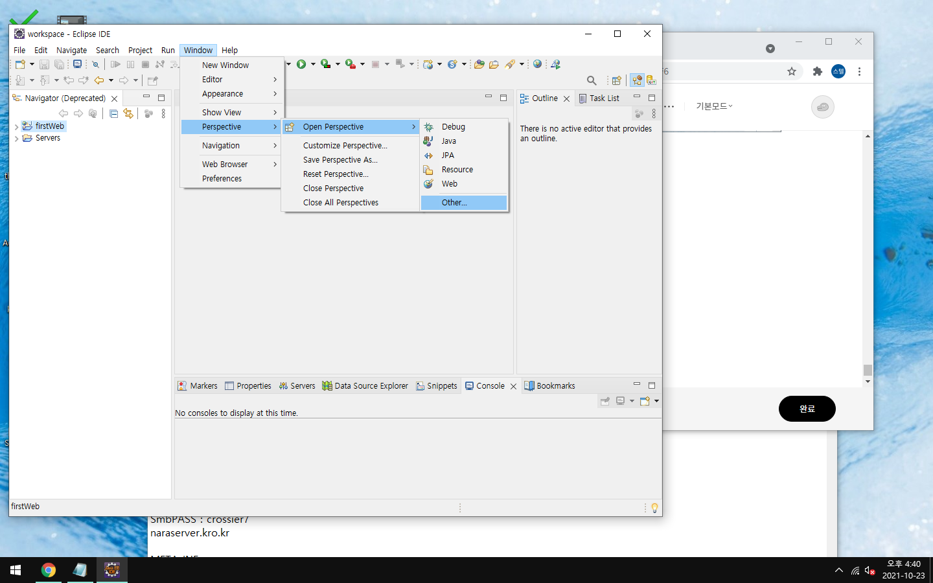
Task: Click 완료 button in Chrome window
Action: (807, 409)
